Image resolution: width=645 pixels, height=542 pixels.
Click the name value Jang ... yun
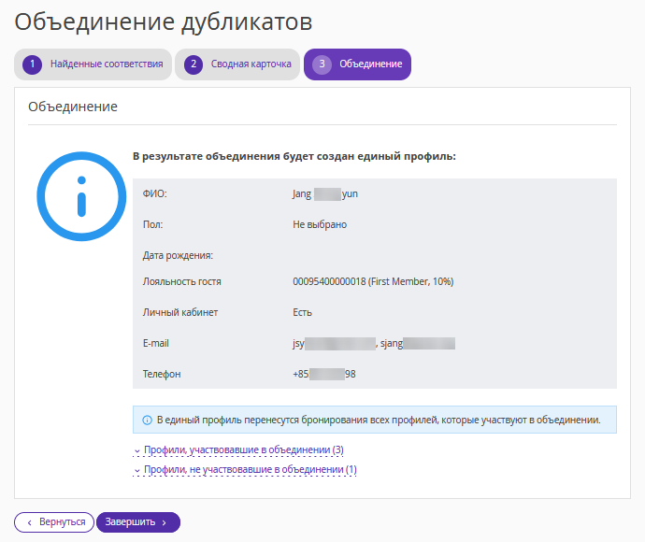point(325,193)
